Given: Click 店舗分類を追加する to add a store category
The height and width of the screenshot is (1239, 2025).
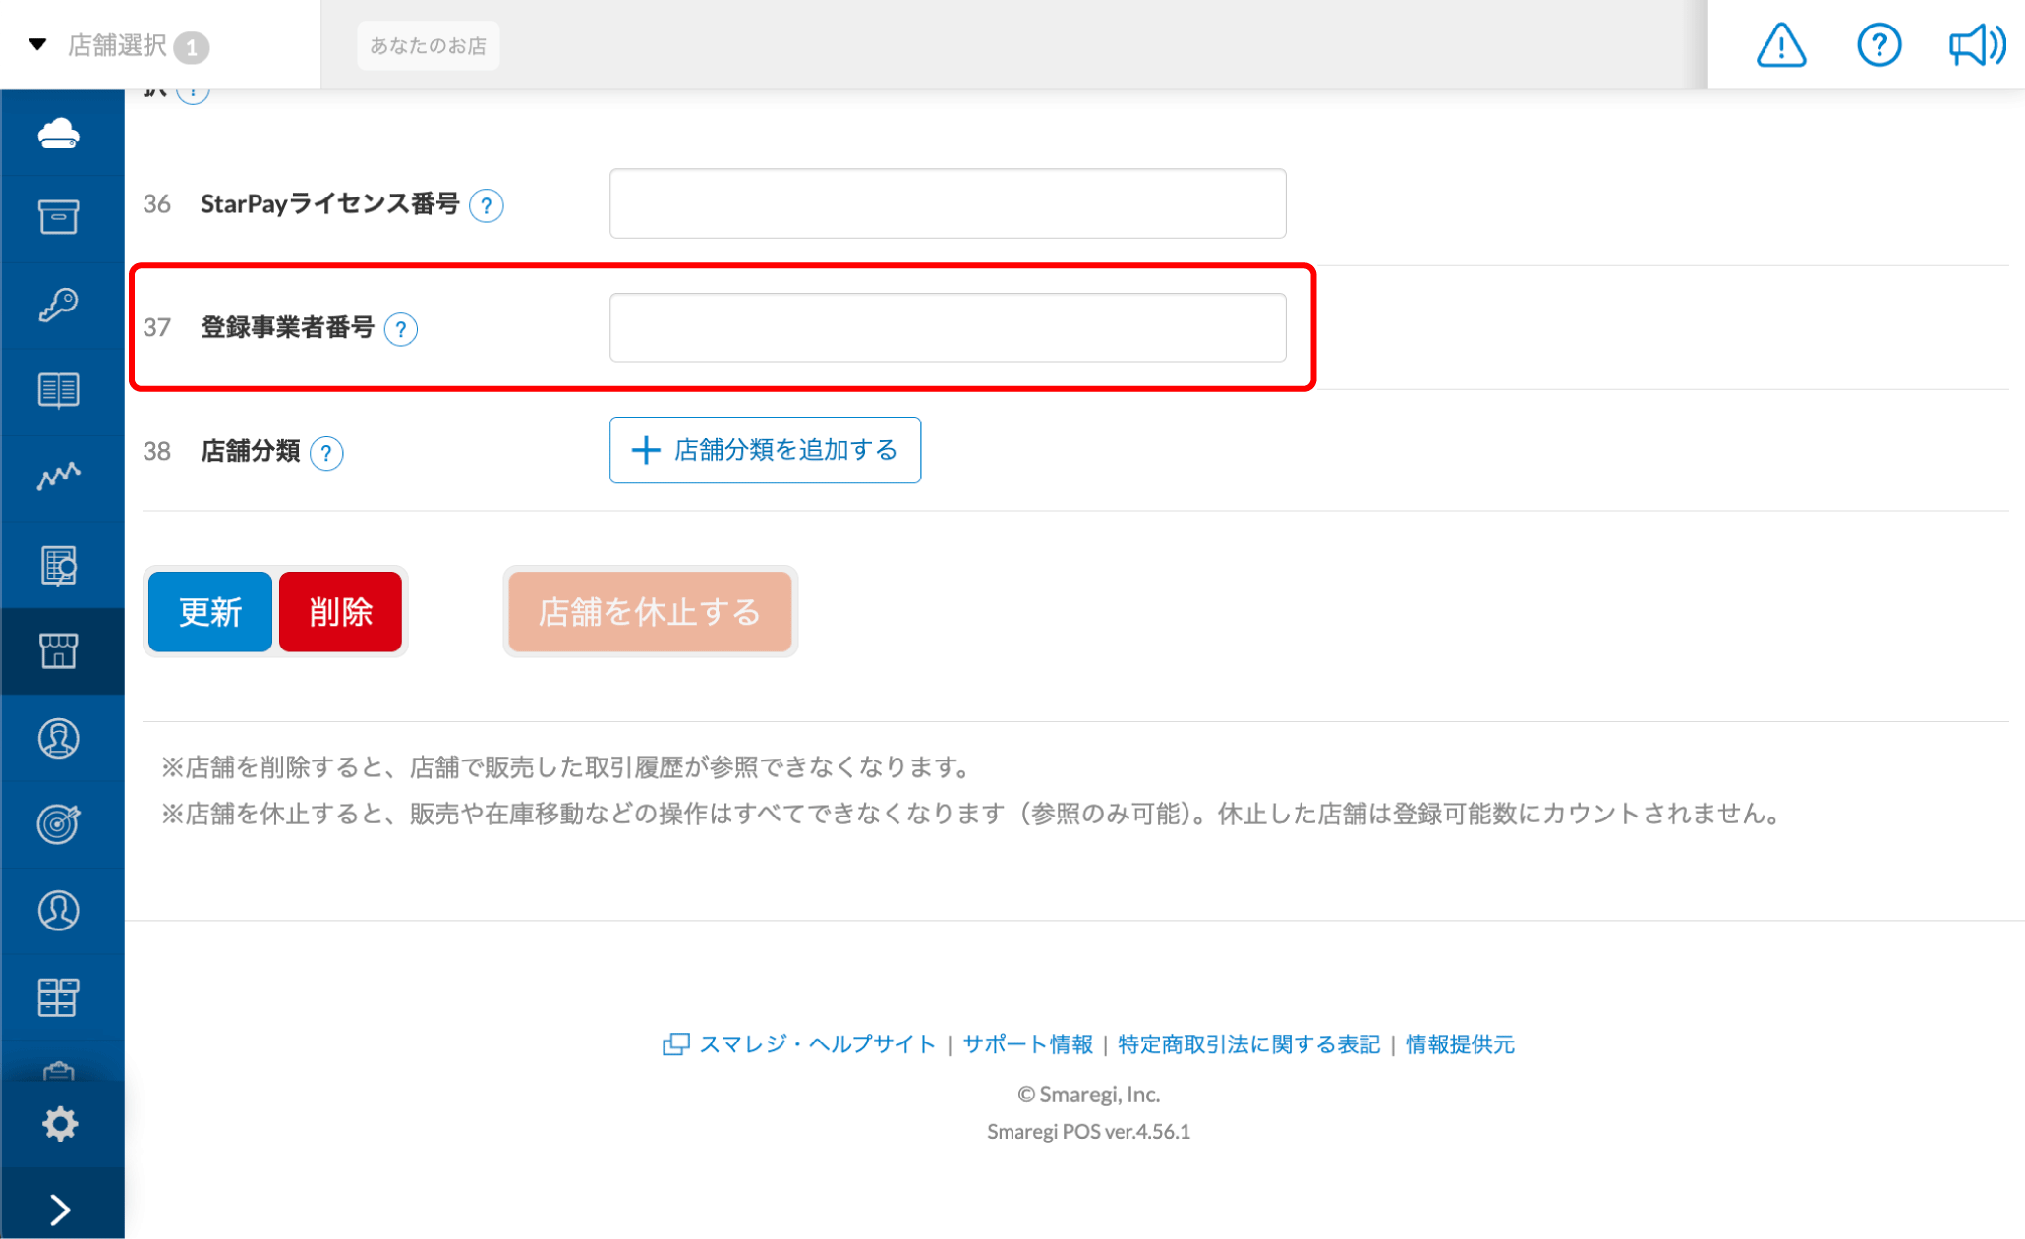Looking at the screenshot, I should pyautogui.click(x=765, y=450).
